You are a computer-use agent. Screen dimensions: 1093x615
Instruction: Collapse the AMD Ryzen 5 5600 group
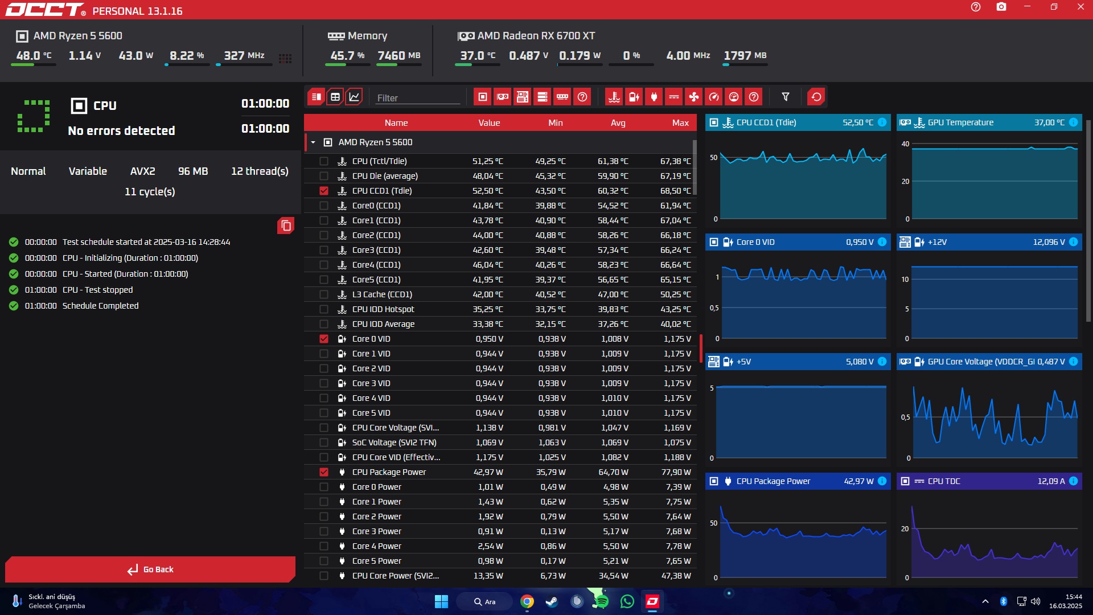point(313,142)
